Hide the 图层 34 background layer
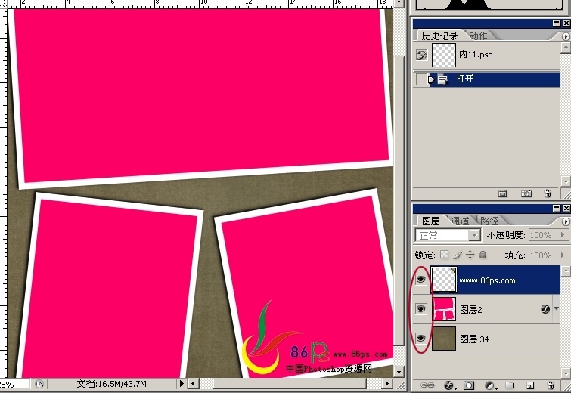The image size is (571, 393). tap(421, 339)
